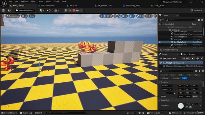Create new folder in Outliner

coord(199,20)
